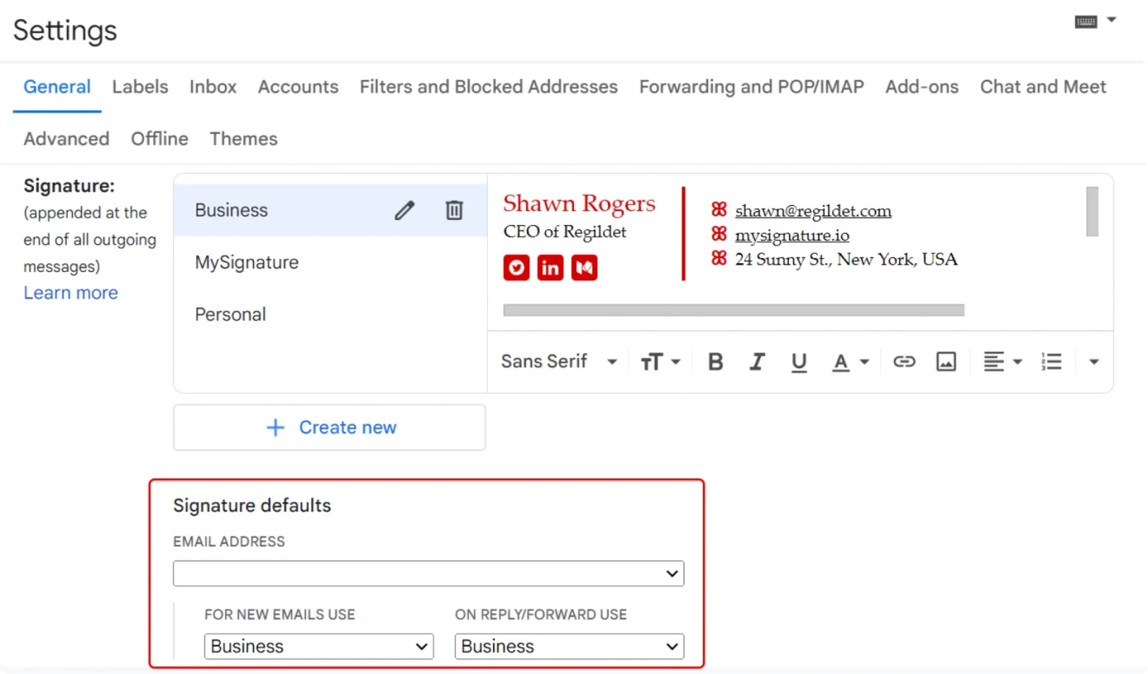
Task: Click the plus icon in Create new
Action: 275,428
